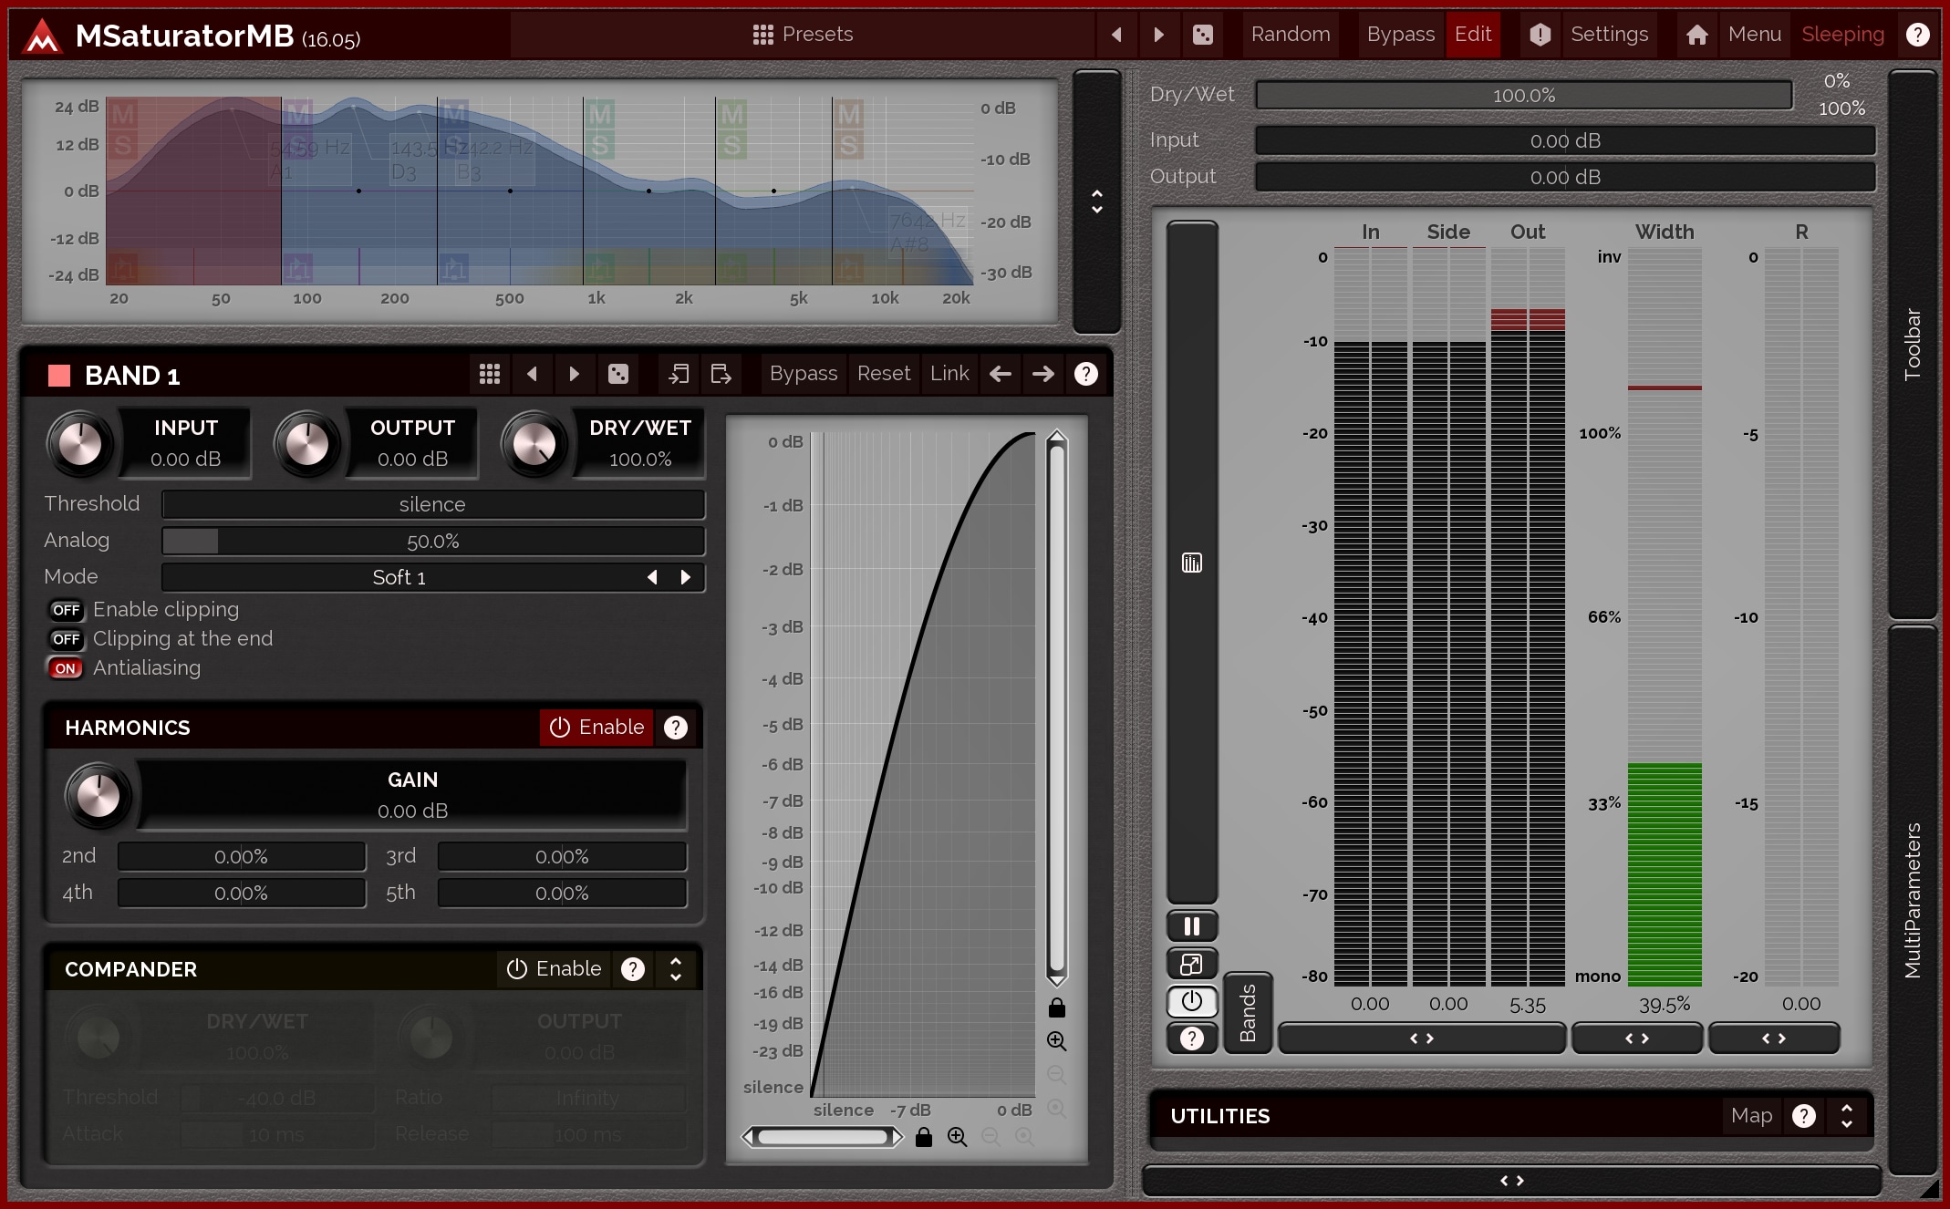Open the Presets grid menu
Viewport: 1950px width, 1209px height.
(x=803, y=35)
